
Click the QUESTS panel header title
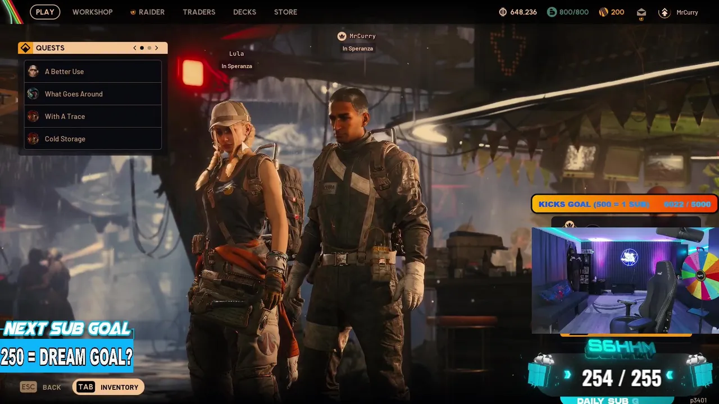(x=50, y=48)
